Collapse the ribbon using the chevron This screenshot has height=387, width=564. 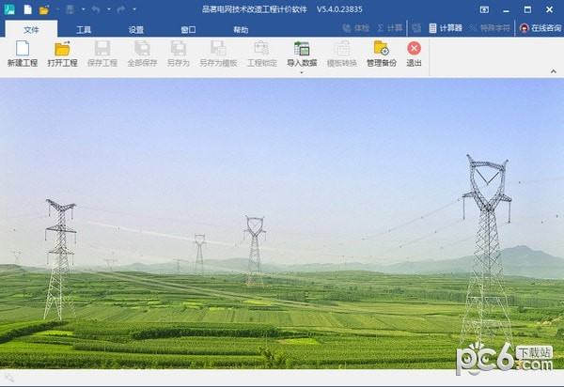pyautogui.click(x=554, y=71)
